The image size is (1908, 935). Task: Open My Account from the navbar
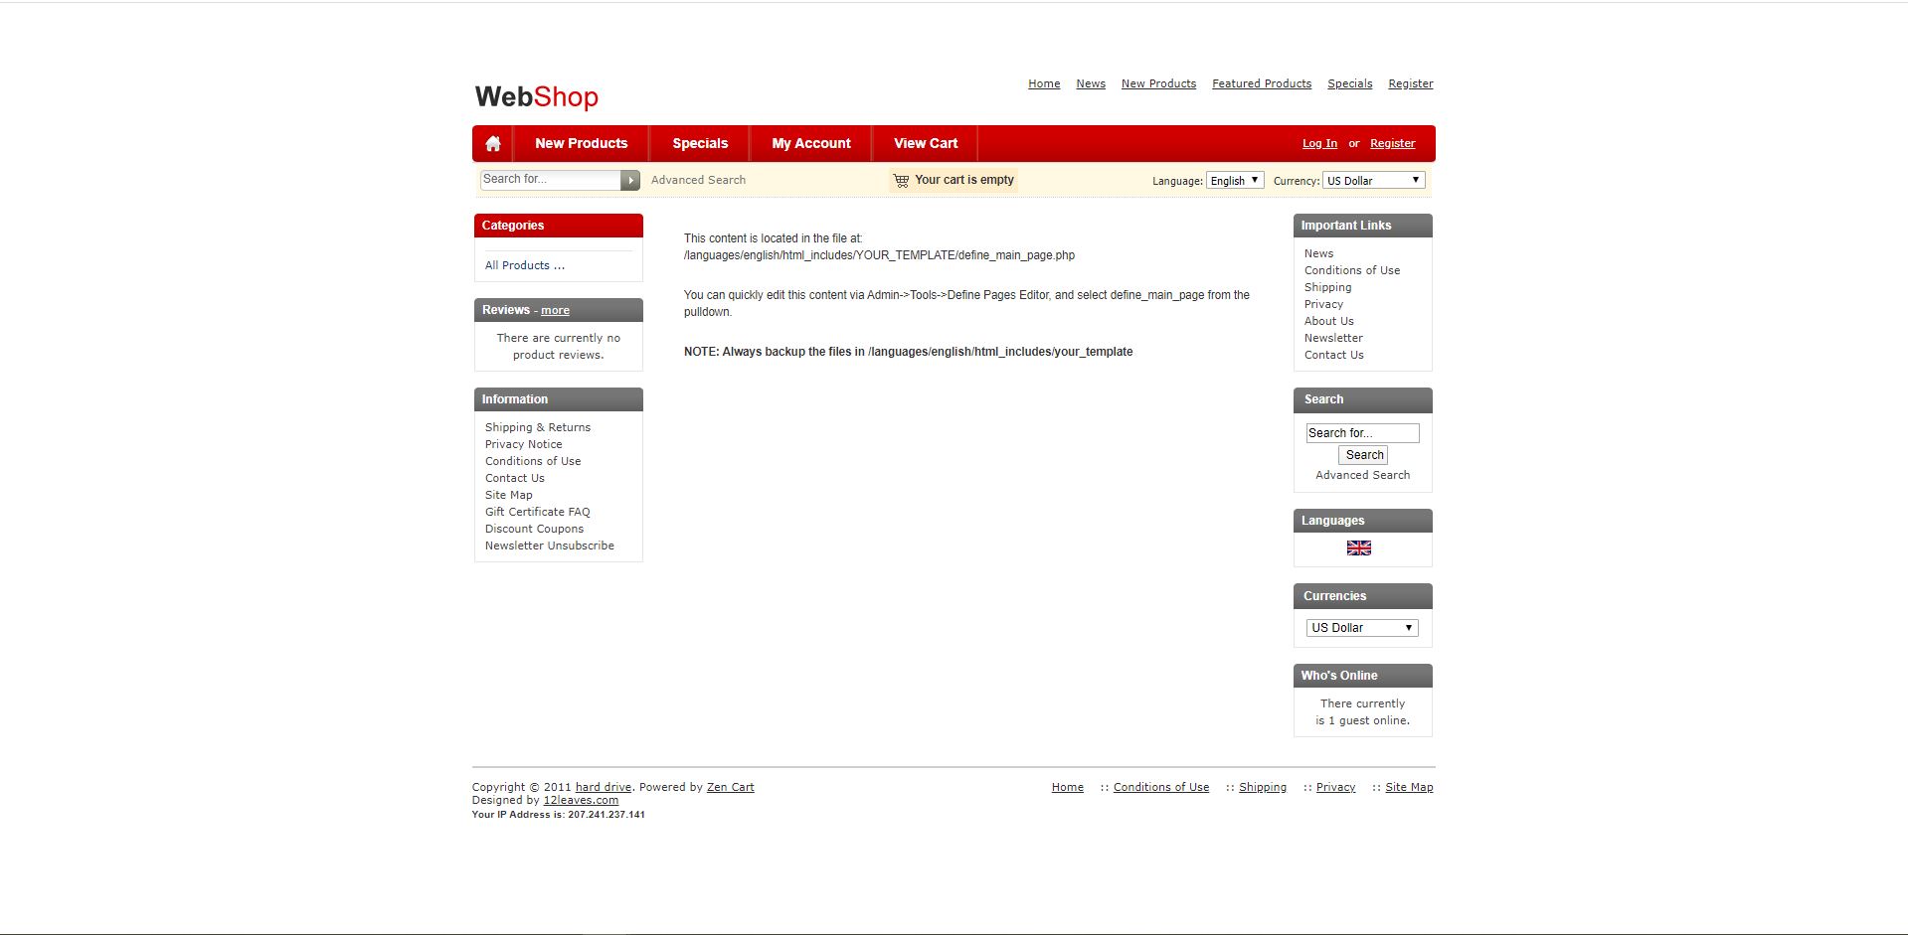(810, 143)
